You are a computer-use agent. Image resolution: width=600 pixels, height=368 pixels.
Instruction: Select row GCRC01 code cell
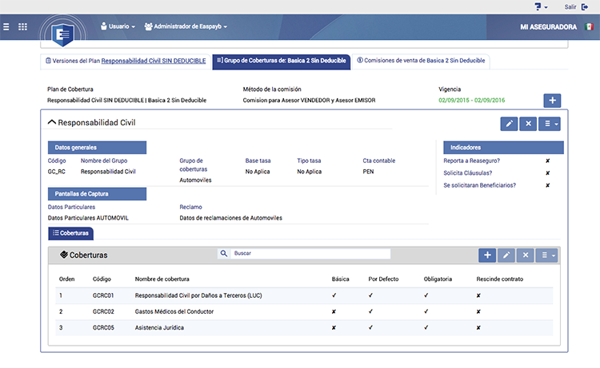103,295
